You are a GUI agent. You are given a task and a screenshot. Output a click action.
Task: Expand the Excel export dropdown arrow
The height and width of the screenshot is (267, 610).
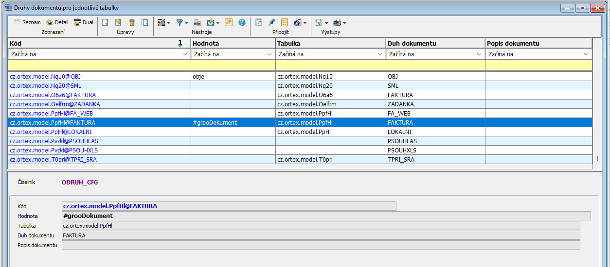click(x=326, y=23)
